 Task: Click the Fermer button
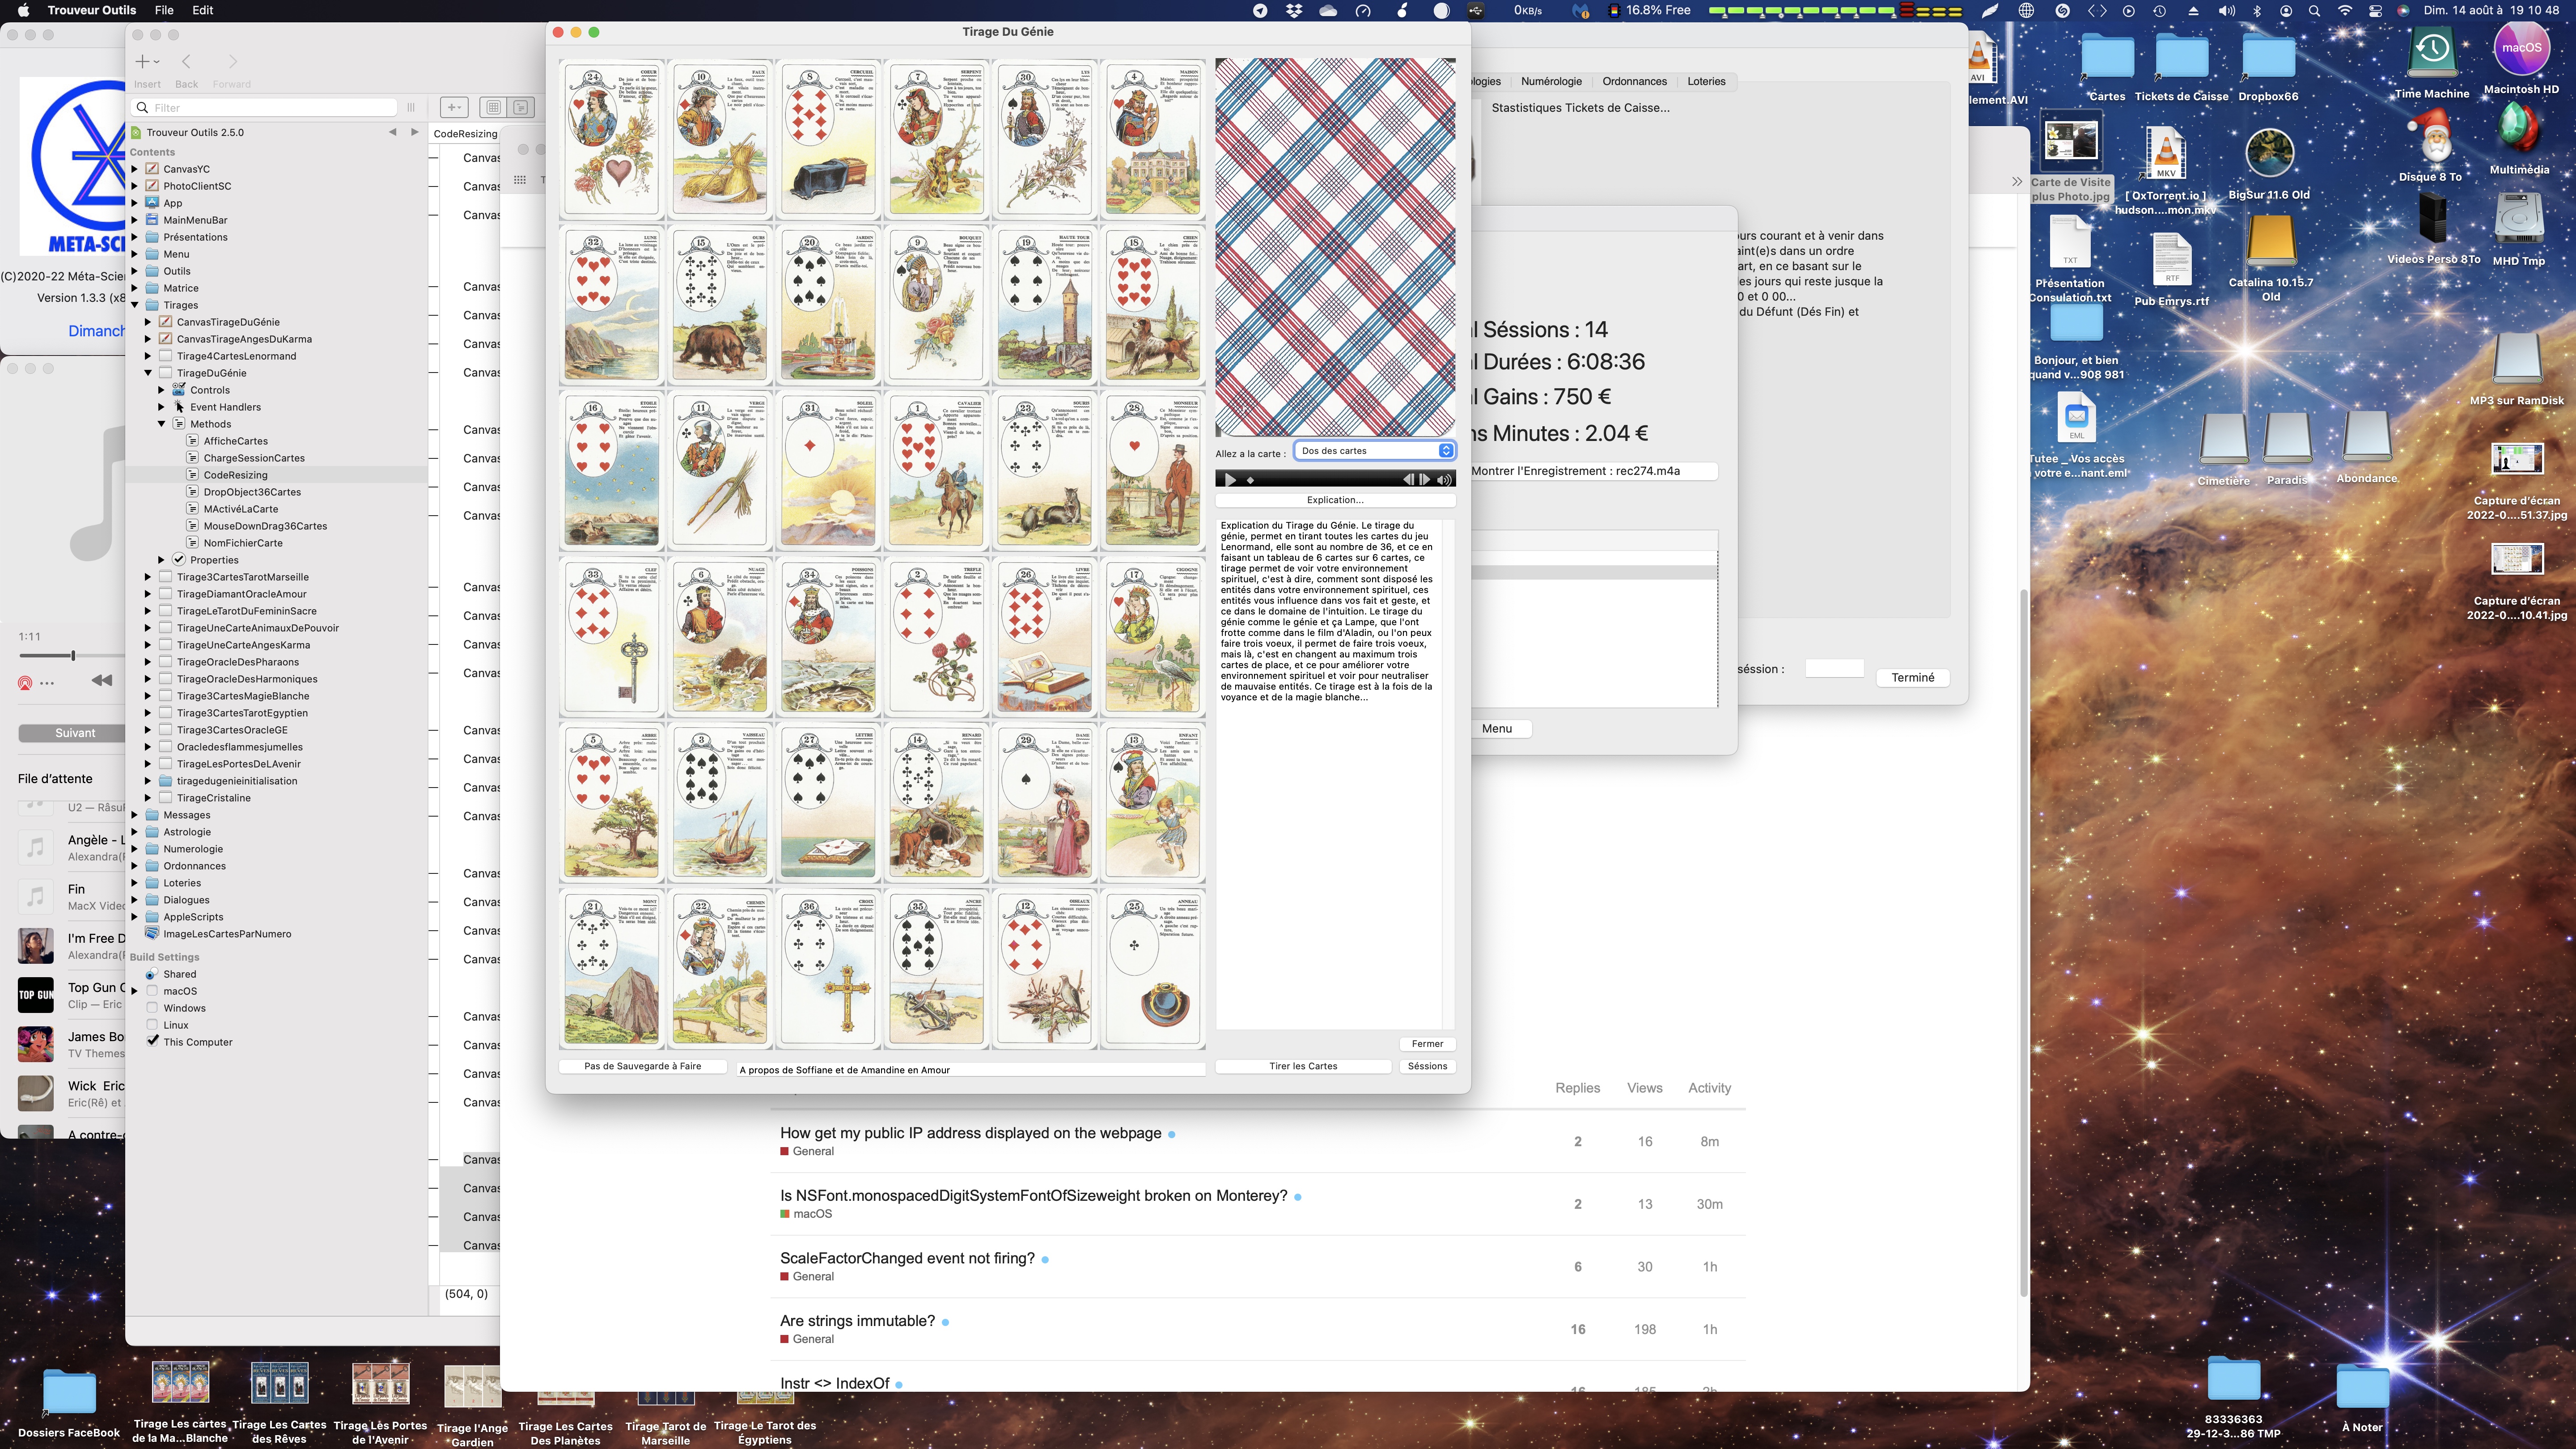1427,1044
